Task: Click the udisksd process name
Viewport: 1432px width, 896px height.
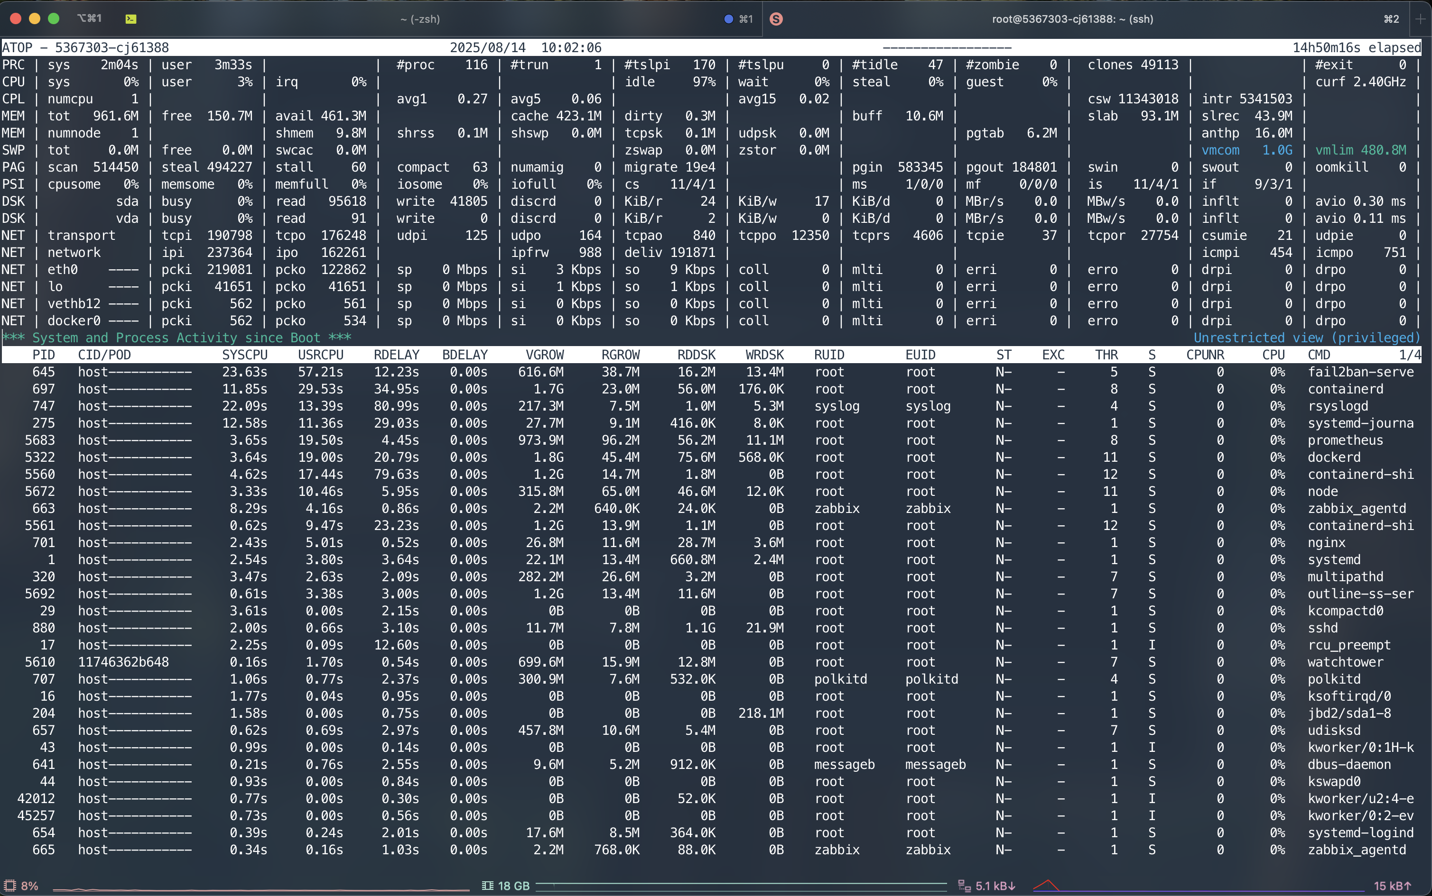Action: click(1334, 730)
